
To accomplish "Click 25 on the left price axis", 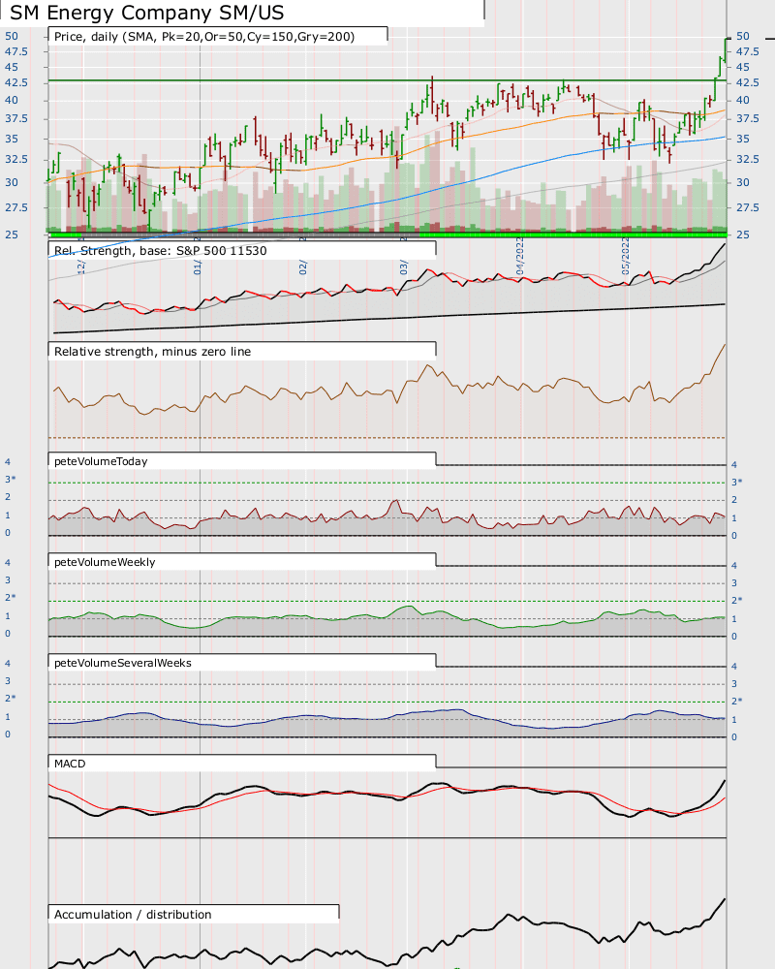I will [x=12, y=234].
